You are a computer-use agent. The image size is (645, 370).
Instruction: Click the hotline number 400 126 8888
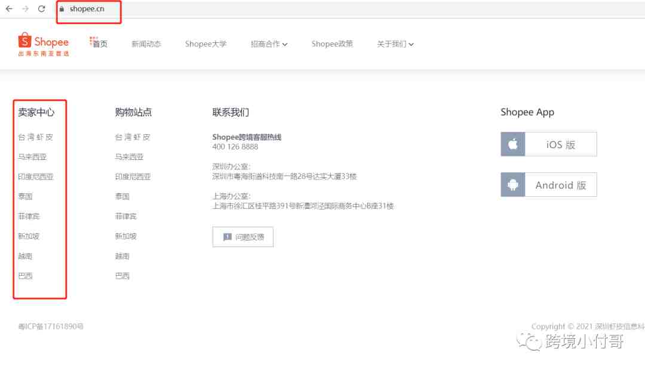235,147
